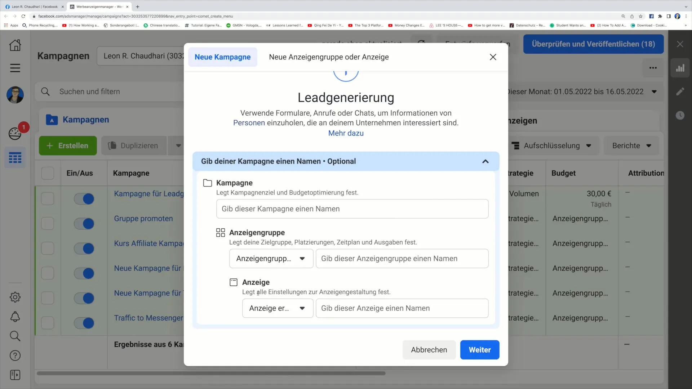Switch off the Gruppe promoten toggle
The width and height of the screenshot is (692, 389).
pos(84,224)
